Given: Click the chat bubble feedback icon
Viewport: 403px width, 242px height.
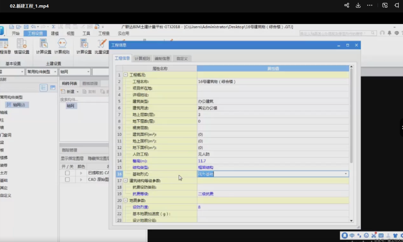Looking at the screenshot, I should pyautogui.click(x=397, y=33).
